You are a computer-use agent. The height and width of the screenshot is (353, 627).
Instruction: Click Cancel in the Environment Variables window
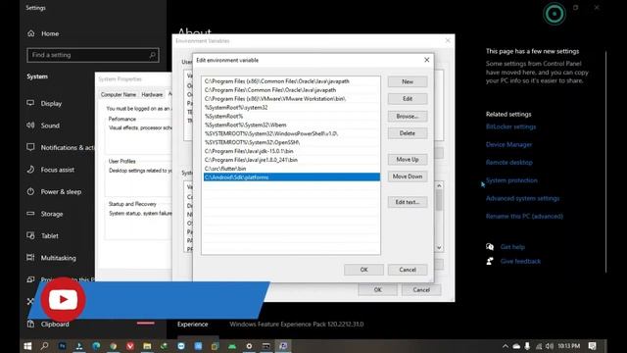421,290
